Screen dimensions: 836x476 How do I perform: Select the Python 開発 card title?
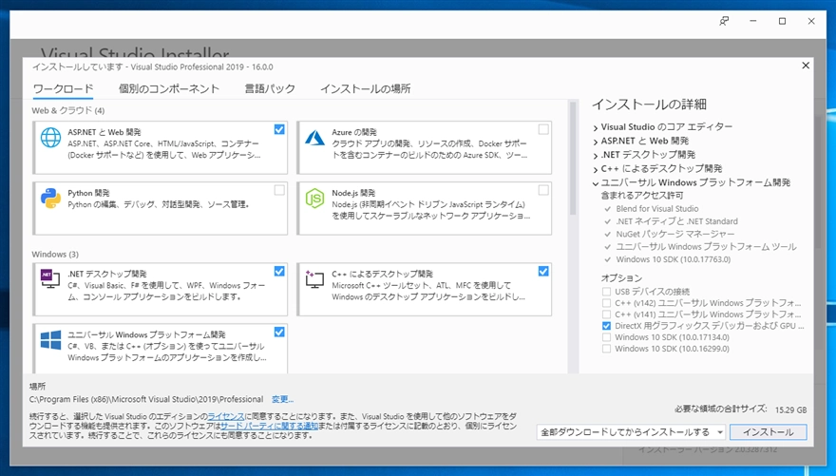pyautogui.click(x=88, y=193)
